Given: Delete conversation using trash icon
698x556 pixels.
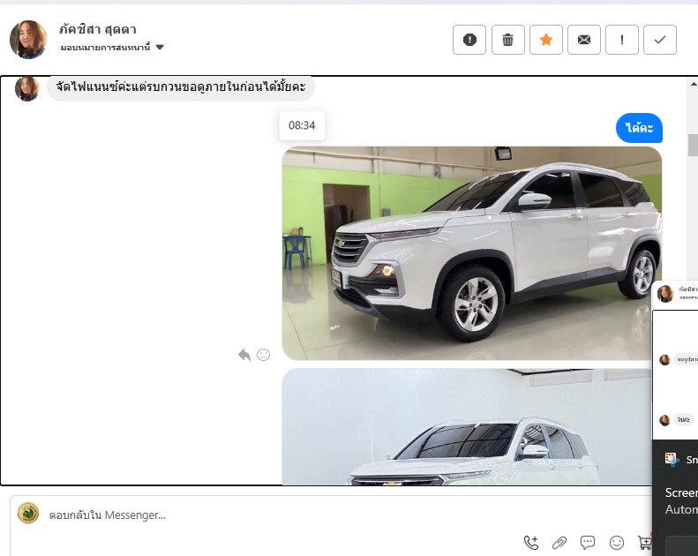Looking at the screenshot, I should click(x=507, y=40).
